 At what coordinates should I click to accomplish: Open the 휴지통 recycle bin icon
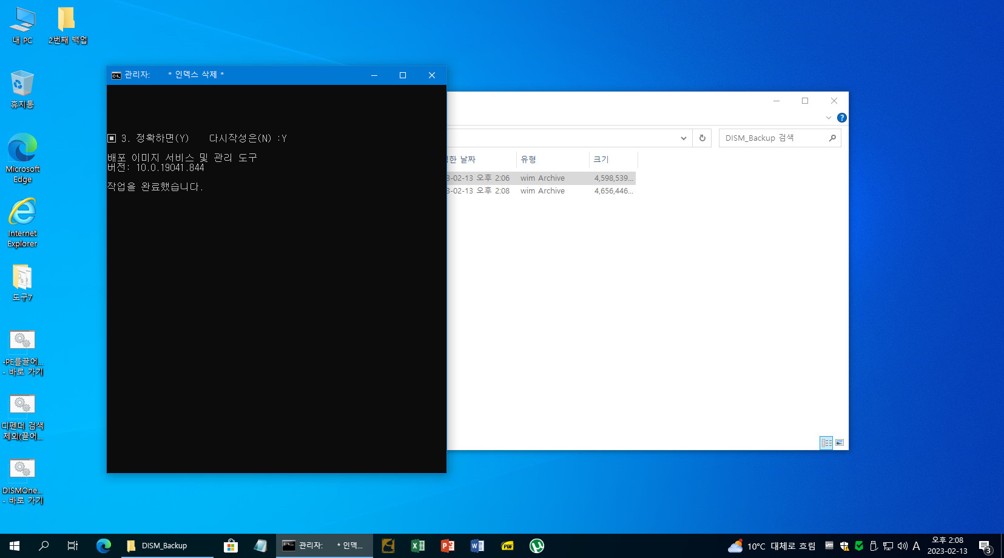coord(22,90)
